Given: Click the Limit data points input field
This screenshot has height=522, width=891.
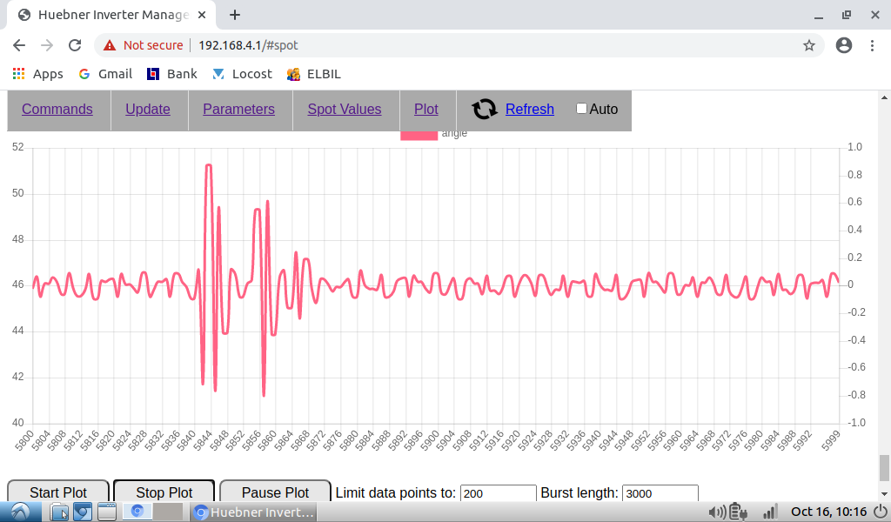Looking at the screenshot, I should click(x=498, y=493).
